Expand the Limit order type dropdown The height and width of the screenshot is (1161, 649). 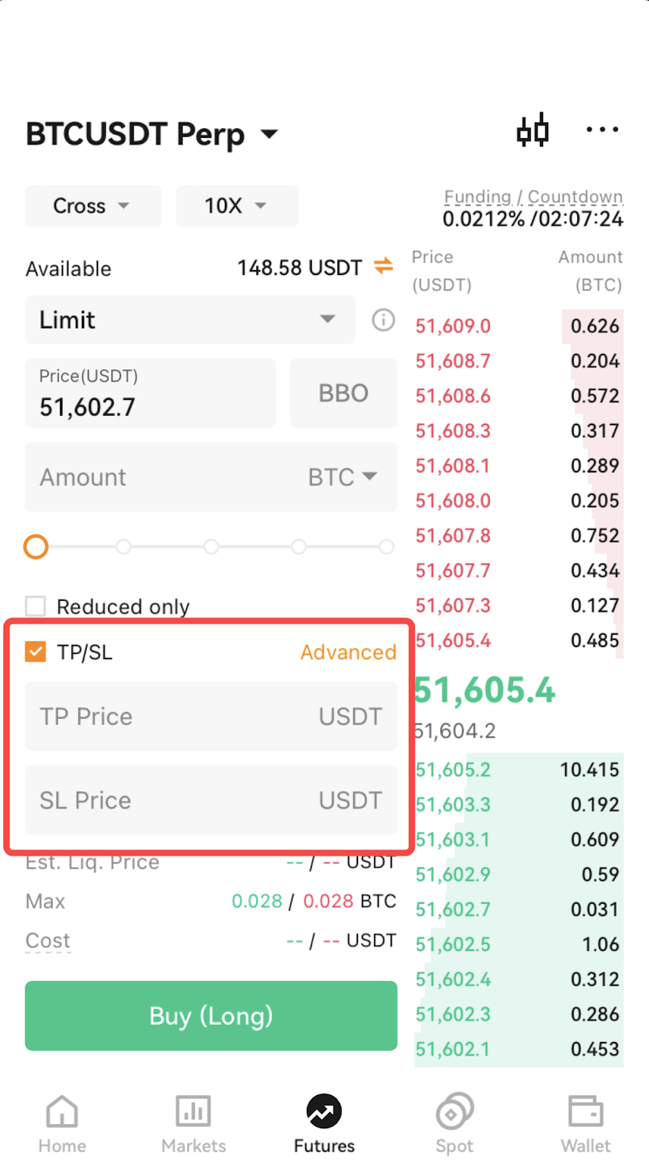[x=190, y=319]
